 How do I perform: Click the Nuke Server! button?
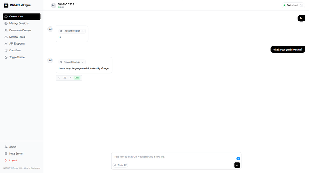click(21, 154)
